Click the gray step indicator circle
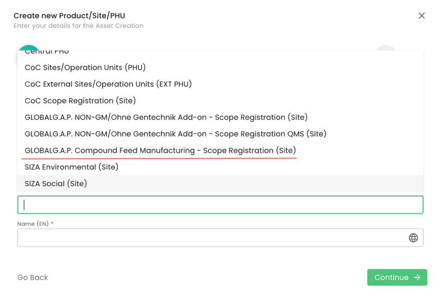This screenshot has height=300, width=440. tap(386, 48)
